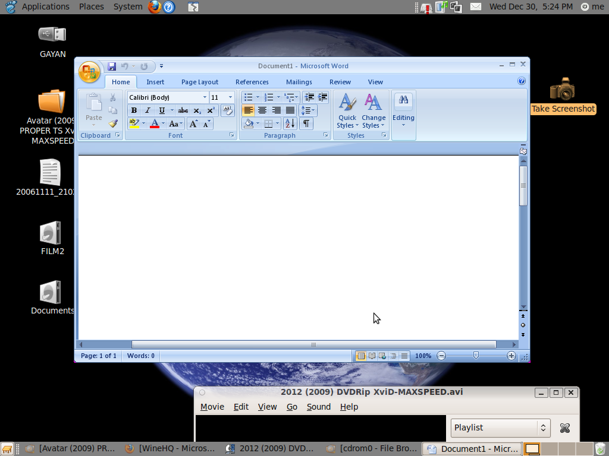This screenshot has height=456, width=609.
Task: Toggle the ruler above the scrollbar
Action: coord(523,151)
